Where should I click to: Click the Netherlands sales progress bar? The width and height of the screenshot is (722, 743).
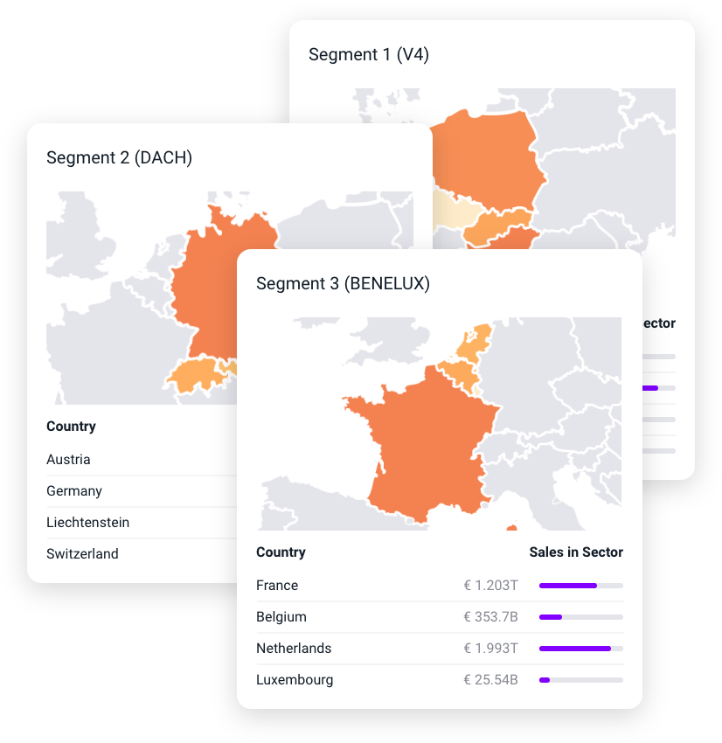coord(580,649)
